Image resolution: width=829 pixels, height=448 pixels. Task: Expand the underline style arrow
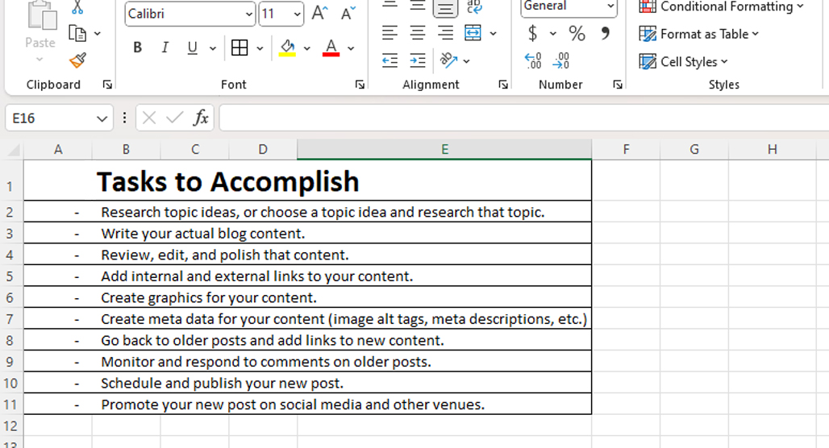pos(213,48)
